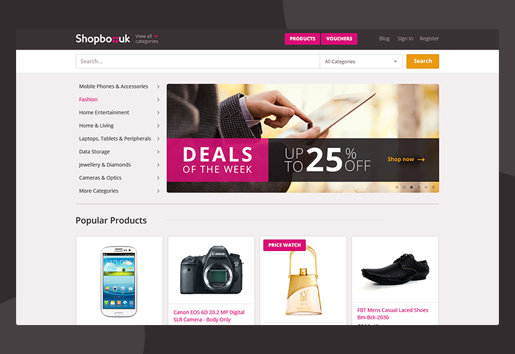Expand the Mobile Phones & Accessories chevron
Image resolution: width=515 pixels, height=354 pixels.
158,86
